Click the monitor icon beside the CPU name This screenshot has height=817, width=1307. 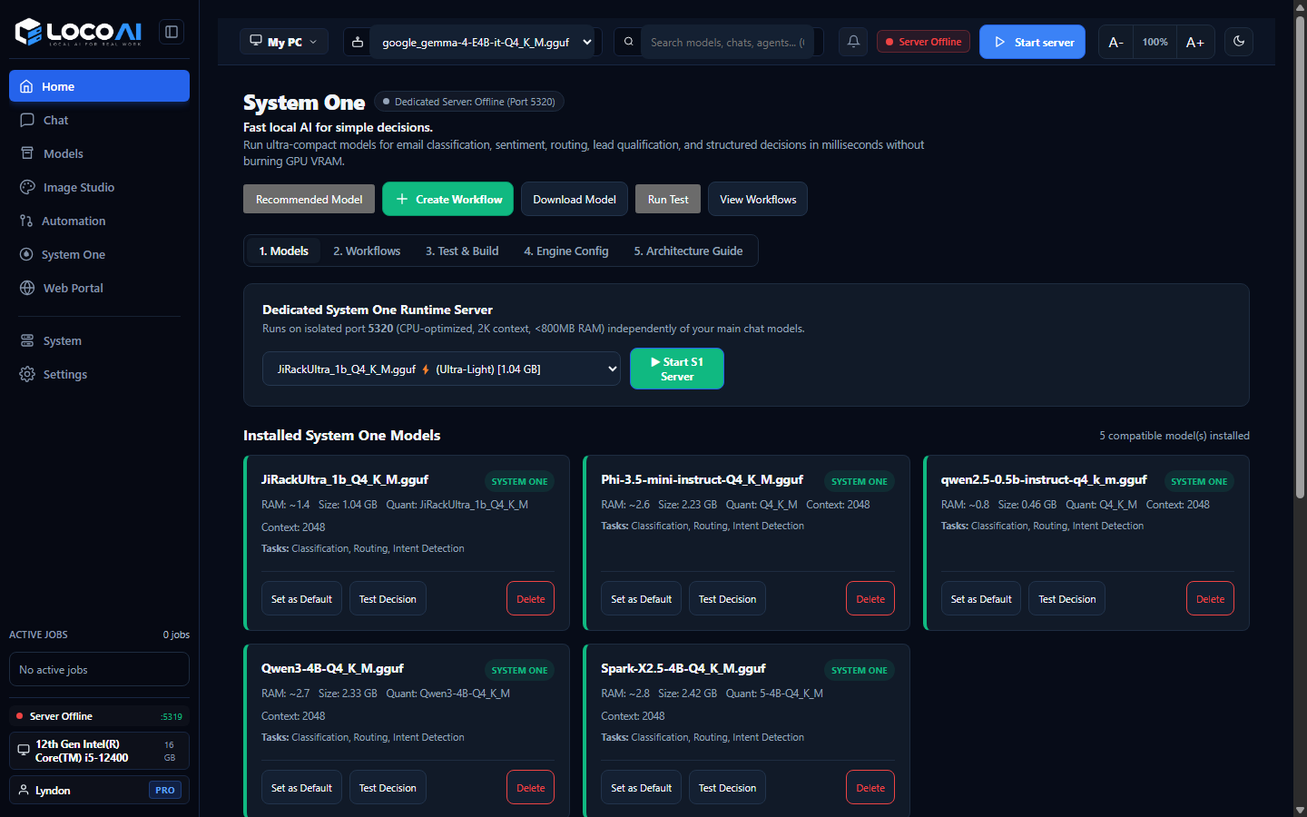pyautogui.click(x=24, y=751)
